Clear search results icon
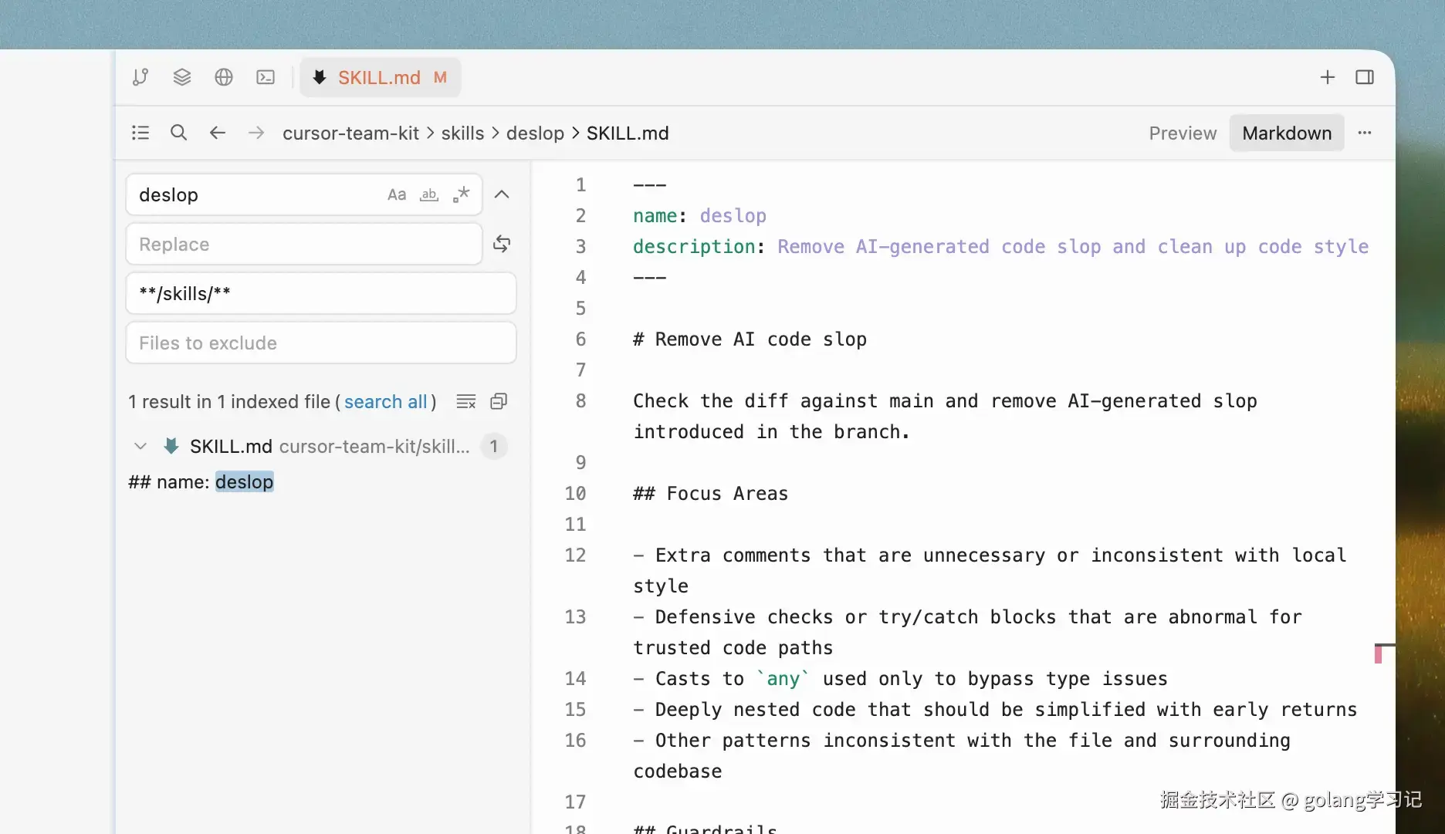The width and height of the screenshot is (1445, 834). point(466,401)
